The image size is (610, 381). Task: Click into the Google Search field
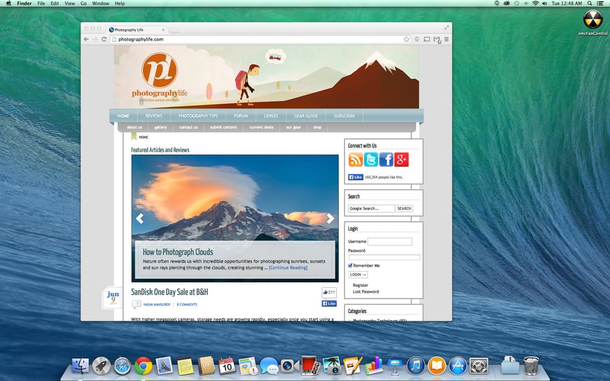pos(371,208)
